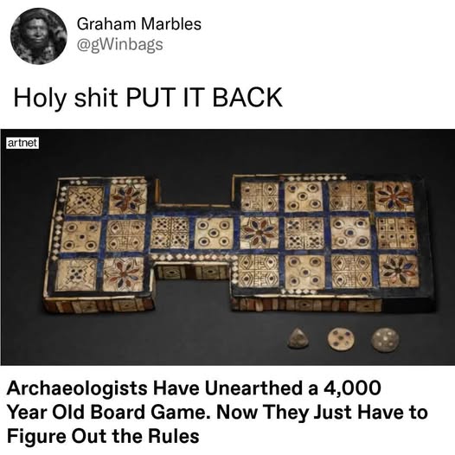The width and height of the screenshot is (455, 455).
Task: Click the article headline about the 4,000 year old game
Action: (217, 413)
